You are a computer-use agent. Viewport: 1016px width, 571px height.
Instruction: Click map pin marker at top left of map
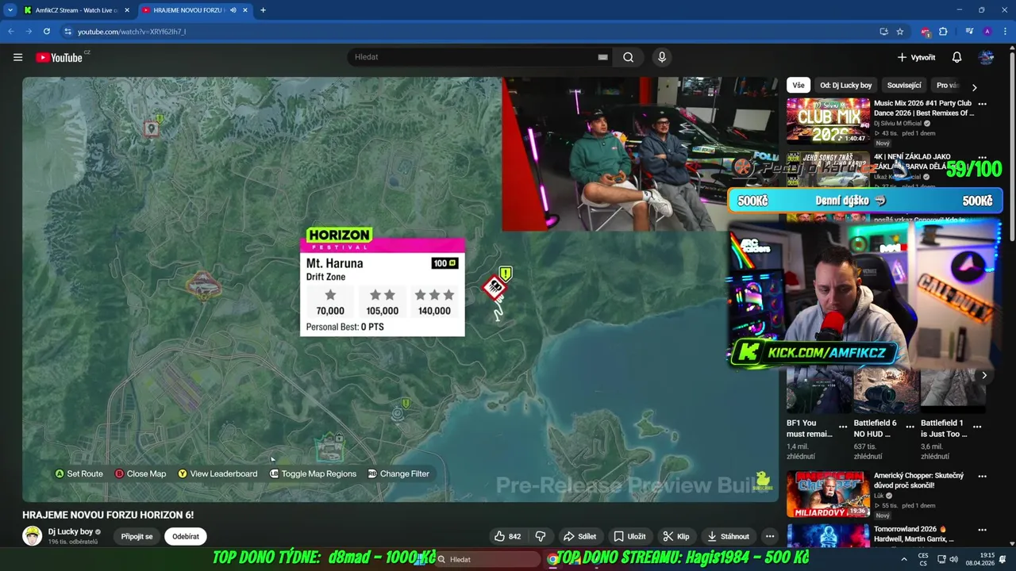tap(151, 129)
